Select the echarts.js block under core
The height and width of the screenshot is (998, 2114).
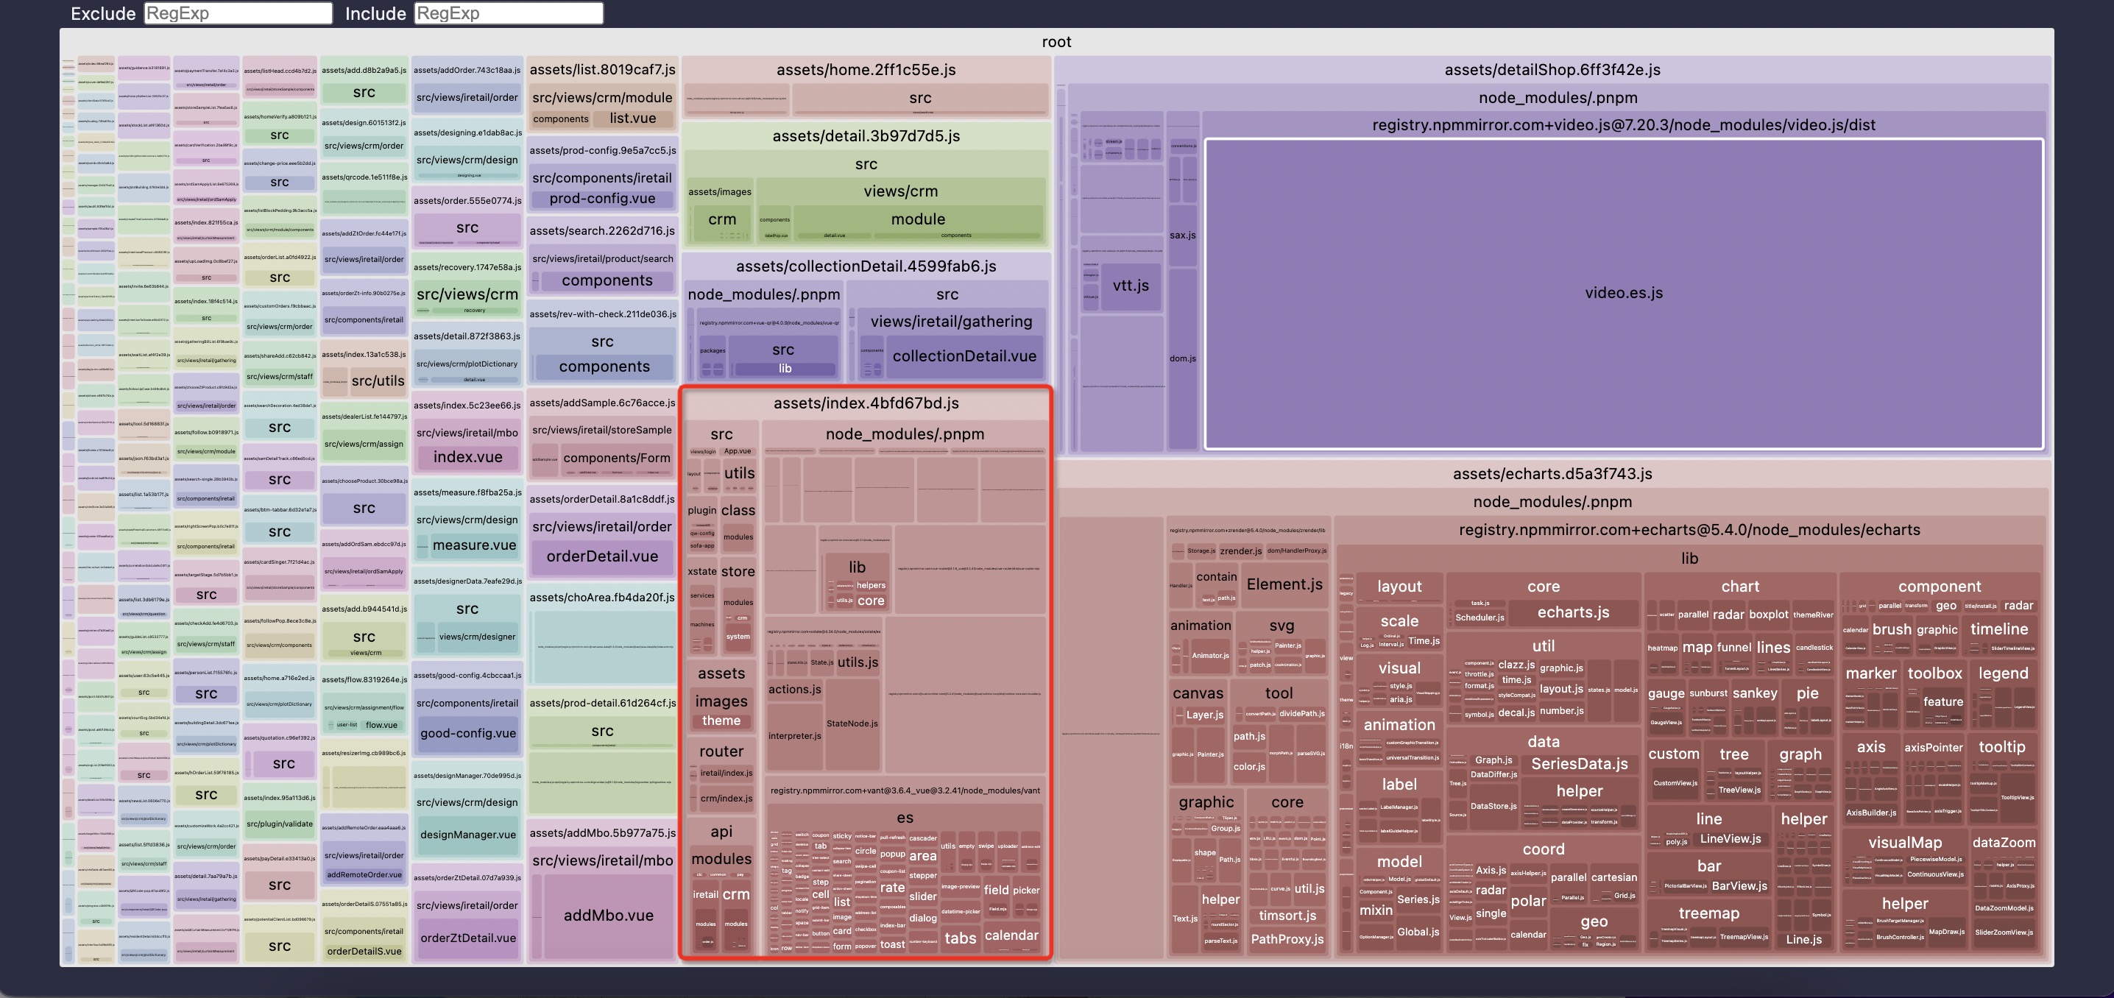click(x=1572, y=612)
